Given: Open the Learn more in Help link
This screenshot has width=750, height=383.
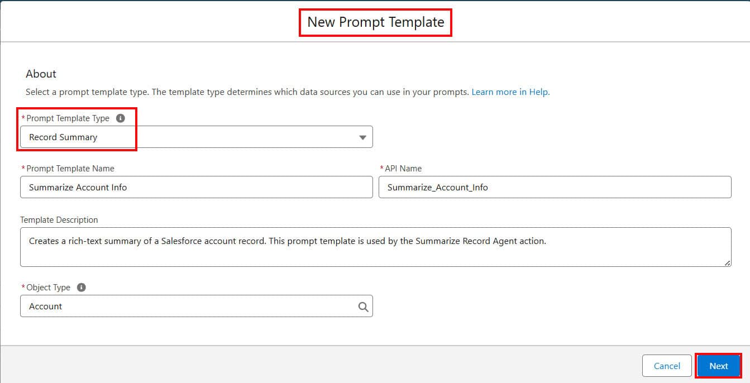Looking at the screenshot, I should click(x=509, y=92).
